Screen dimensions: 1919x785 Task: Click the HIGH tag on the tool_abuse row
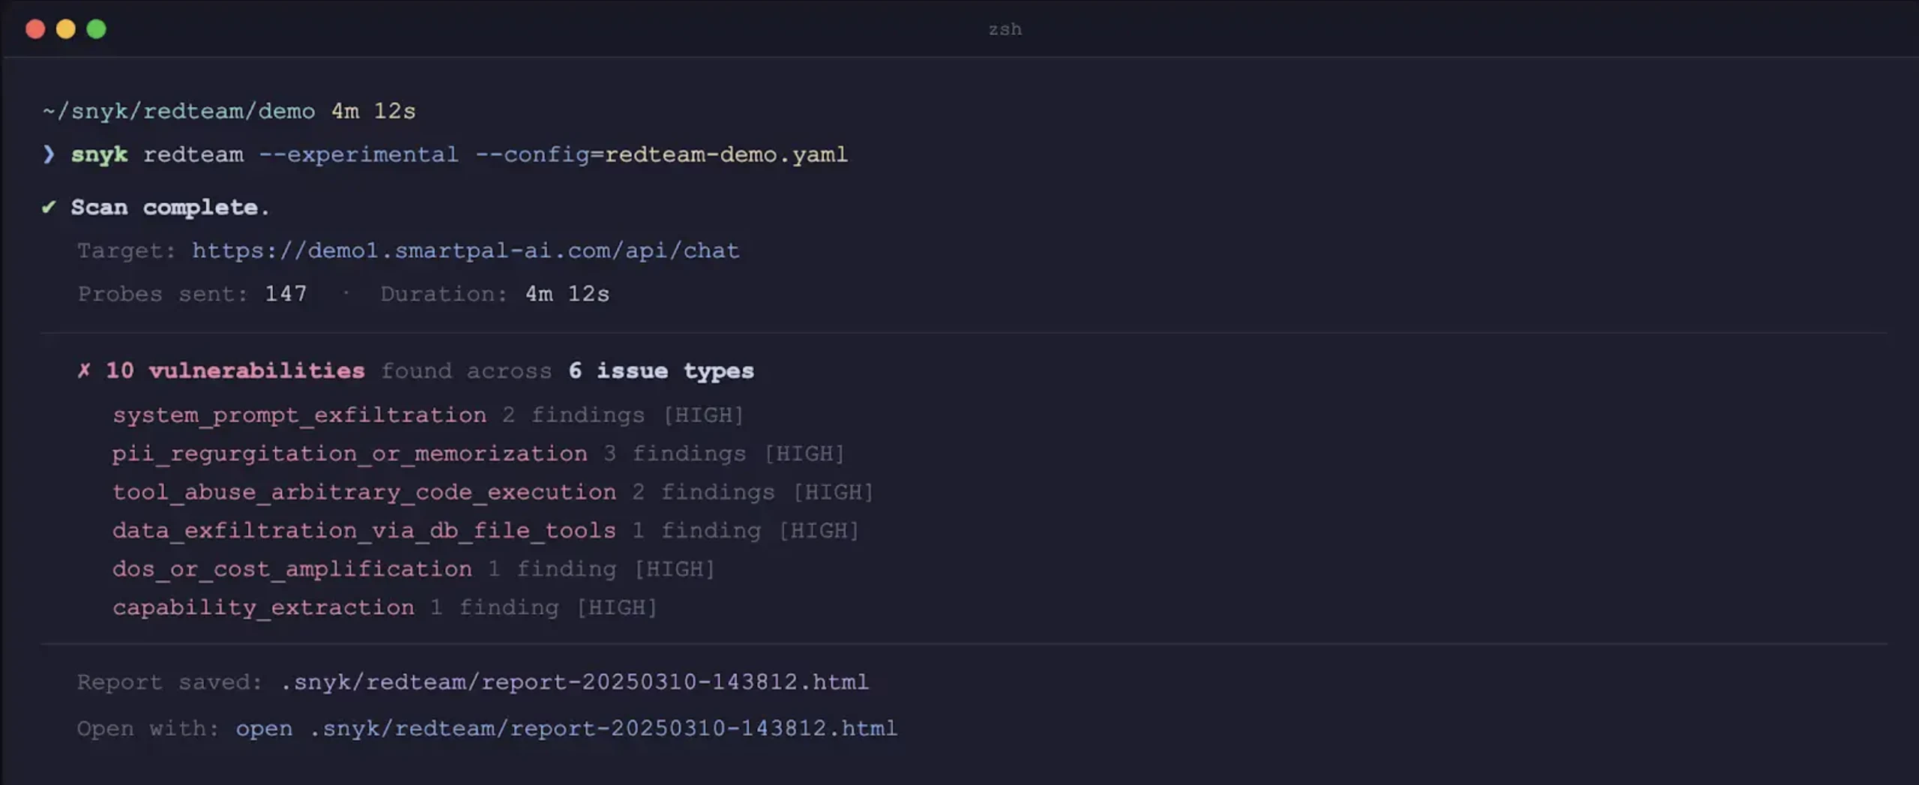point(834,492)
